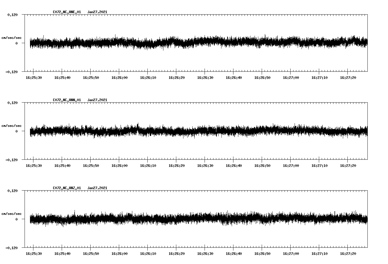
Task: Click the 16:26:00 tick label on top axis
Action: [x=120, y=77]
